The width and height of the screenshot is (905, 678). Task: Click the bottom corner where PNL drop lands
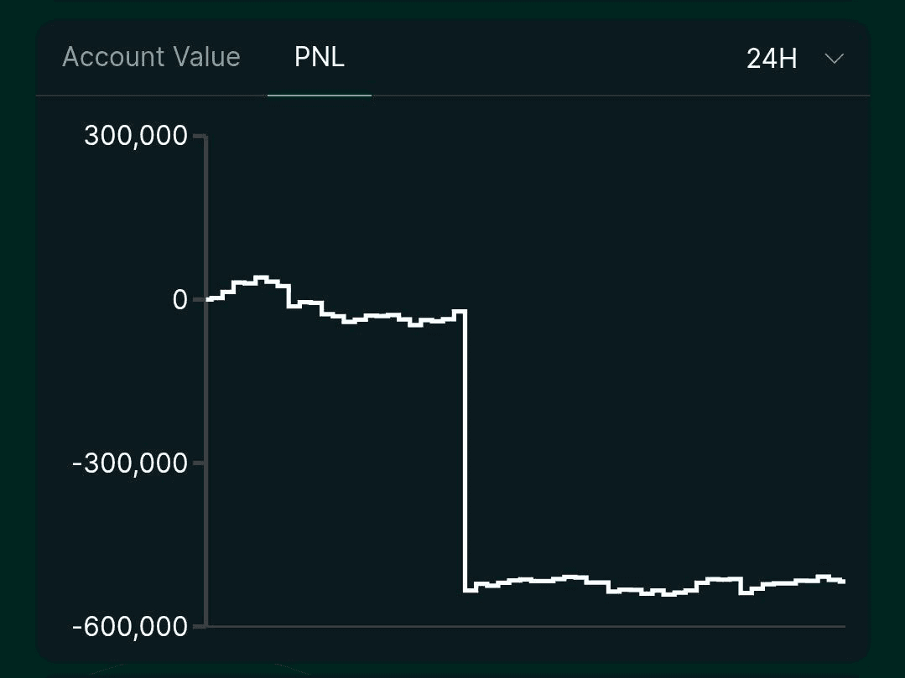point(466,590)
